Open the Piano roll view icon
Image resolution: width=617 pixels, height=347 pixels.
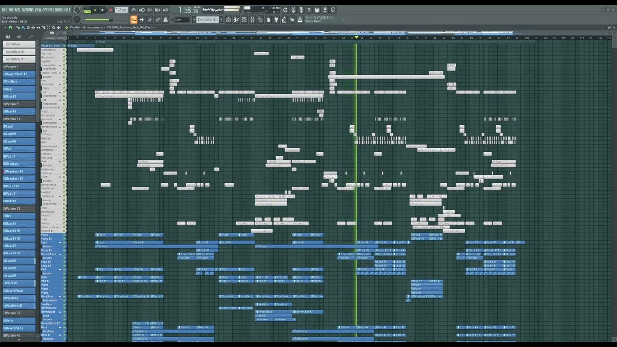click(236, 20)
